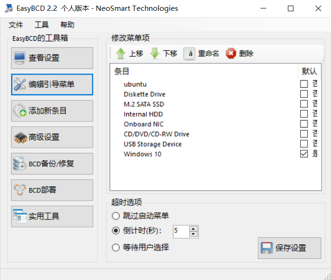
Task: Check the default box for CD/DVD/CD-RW Drive
Action: 304,134
